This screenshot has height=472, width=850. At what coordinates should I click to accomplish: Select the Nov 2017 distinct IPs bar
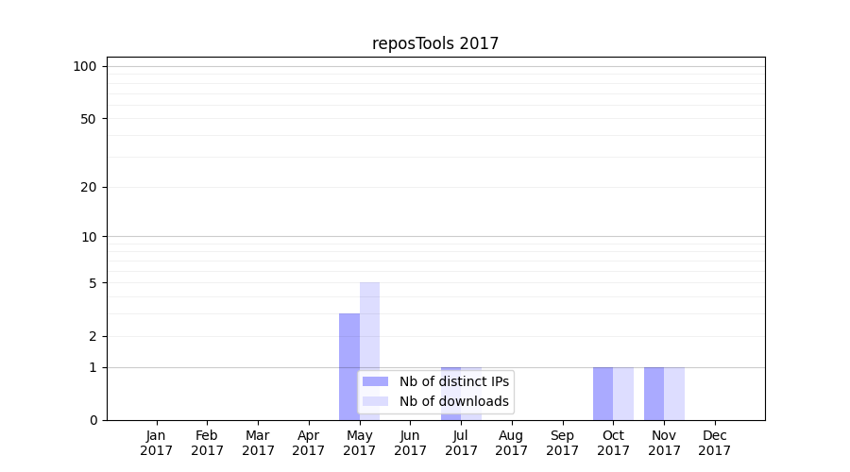pos(654,394)
